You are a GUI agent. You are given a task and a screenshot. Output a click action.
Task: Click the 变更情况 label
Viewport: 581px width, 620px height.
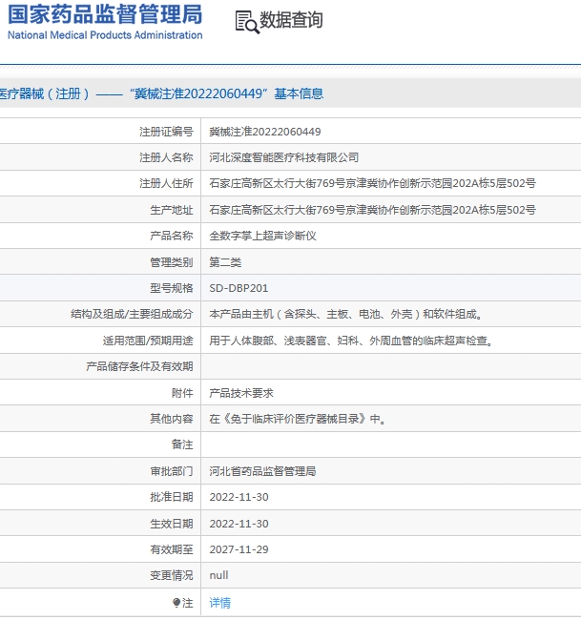[x=172, y=575]
